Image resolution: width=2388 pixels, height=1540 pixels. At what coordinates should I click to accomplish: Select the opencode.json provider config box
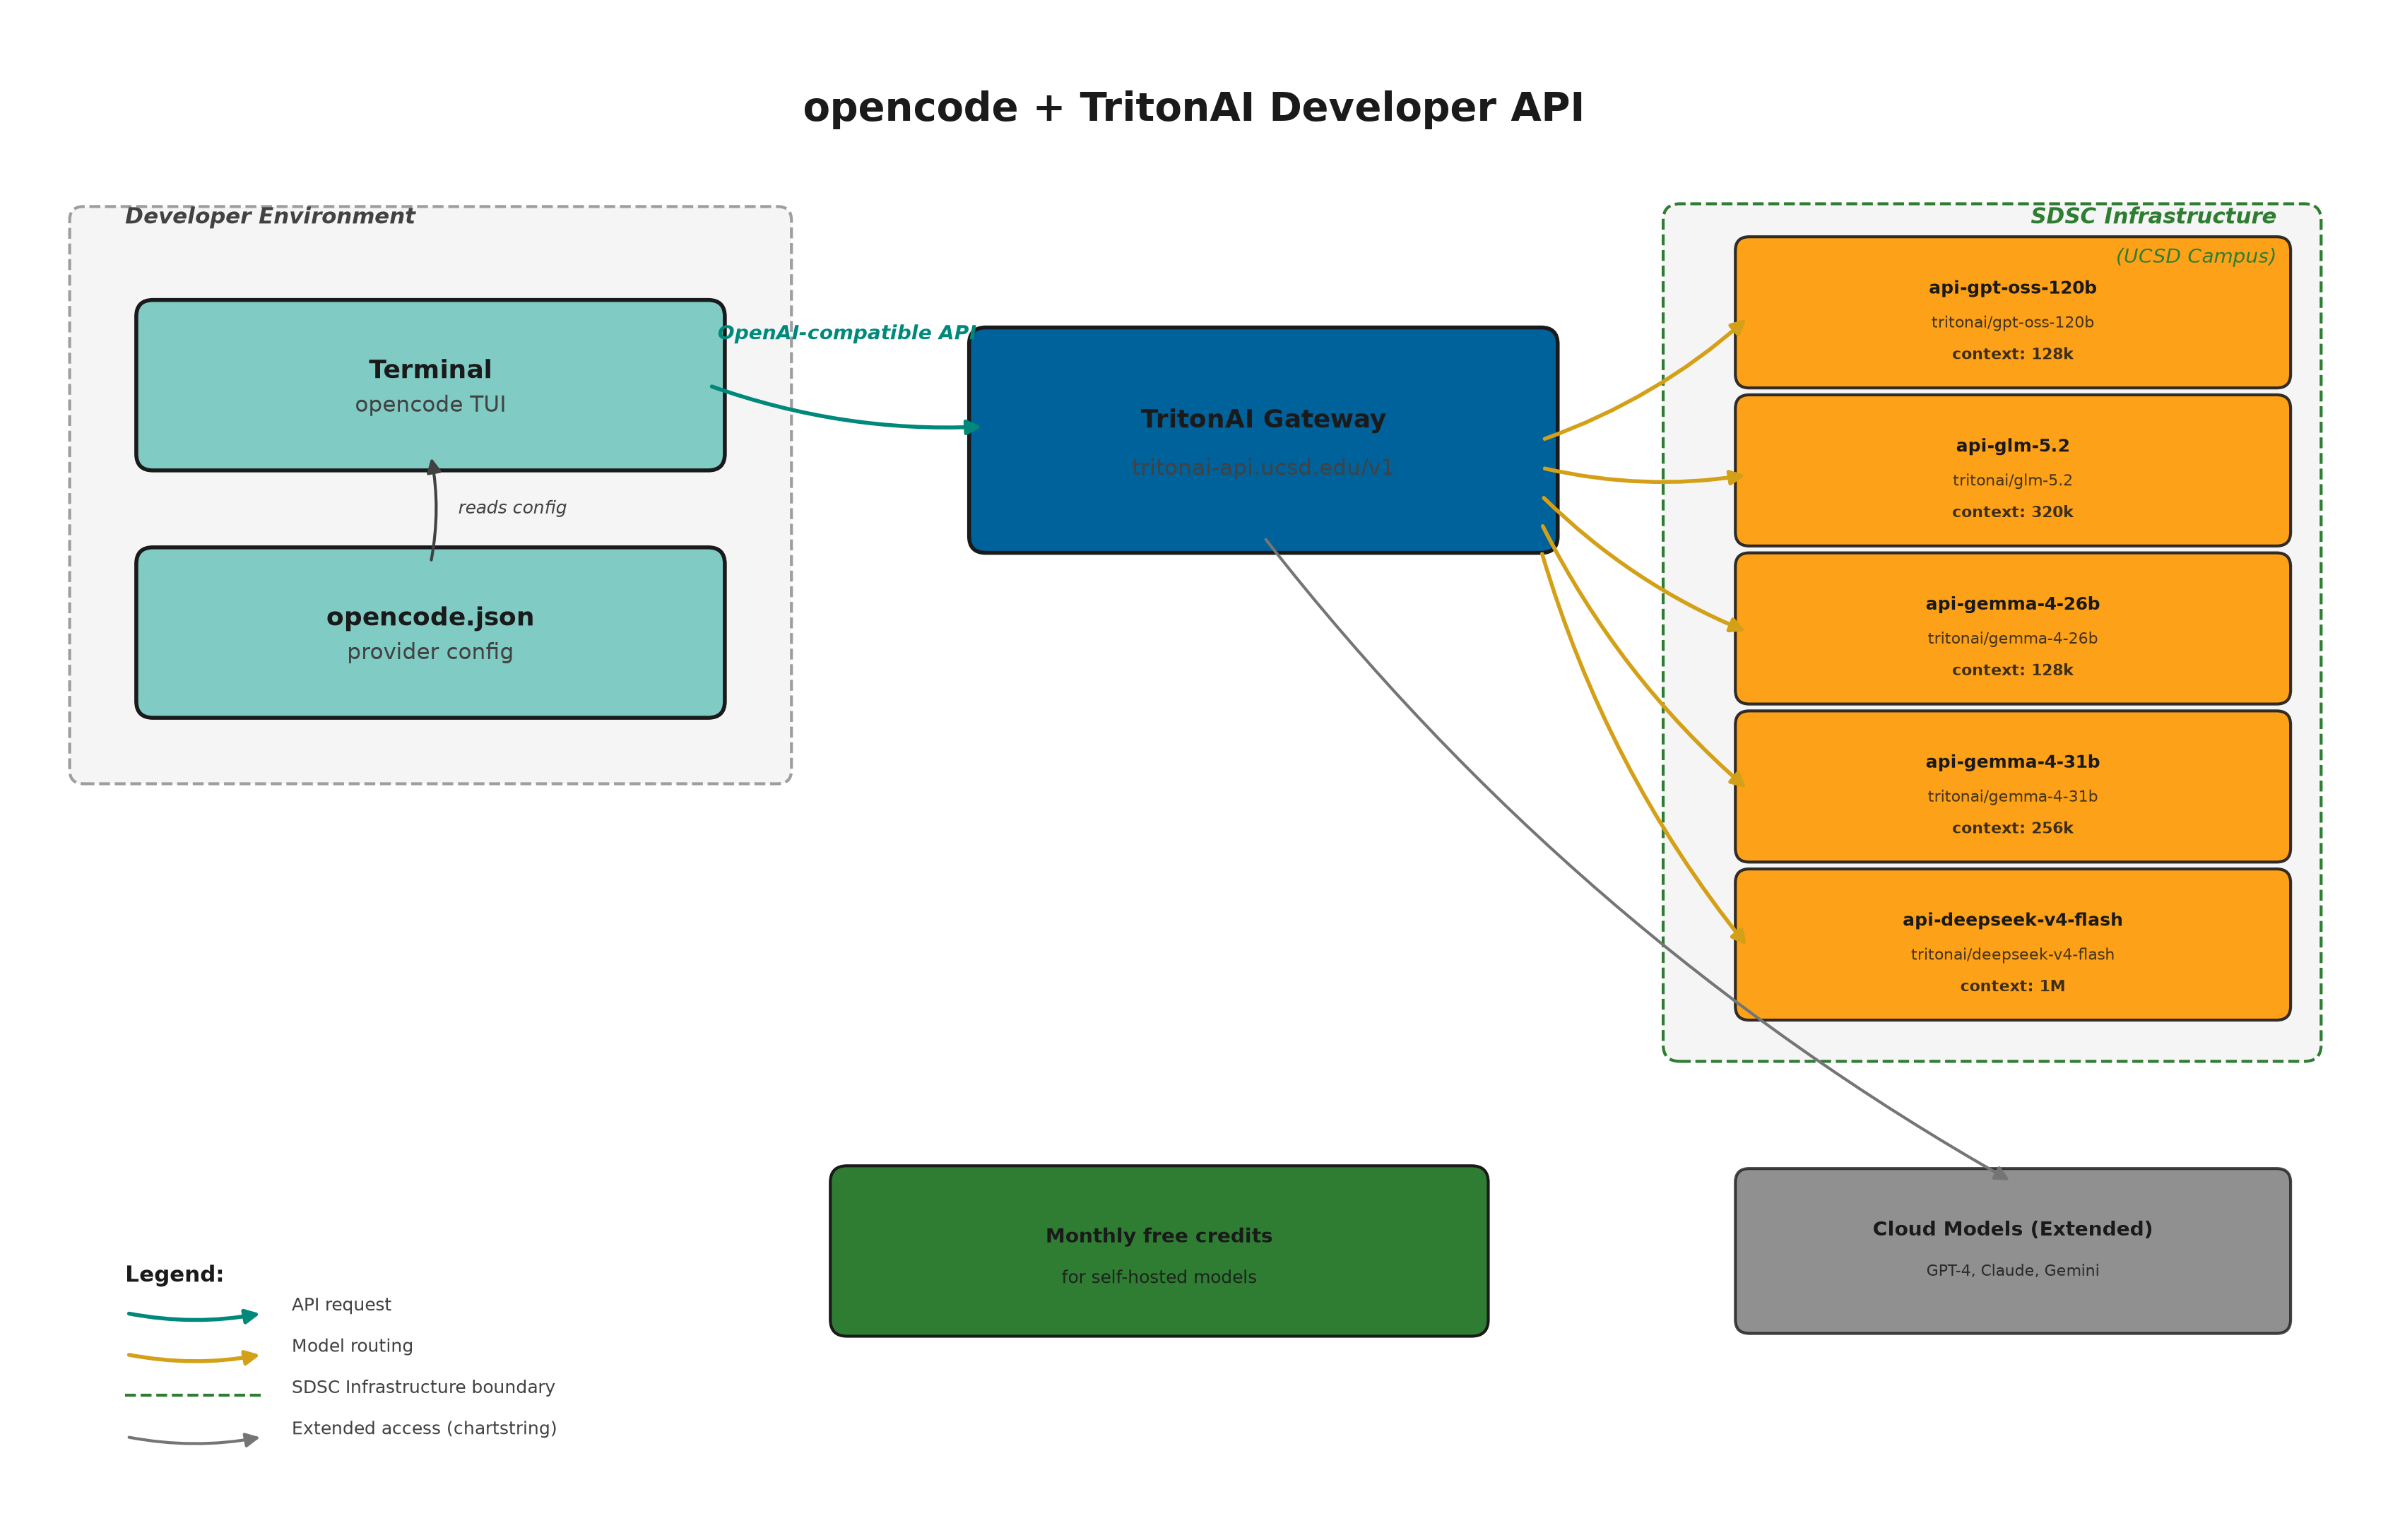pyautogui.click(x=430, y=632)
